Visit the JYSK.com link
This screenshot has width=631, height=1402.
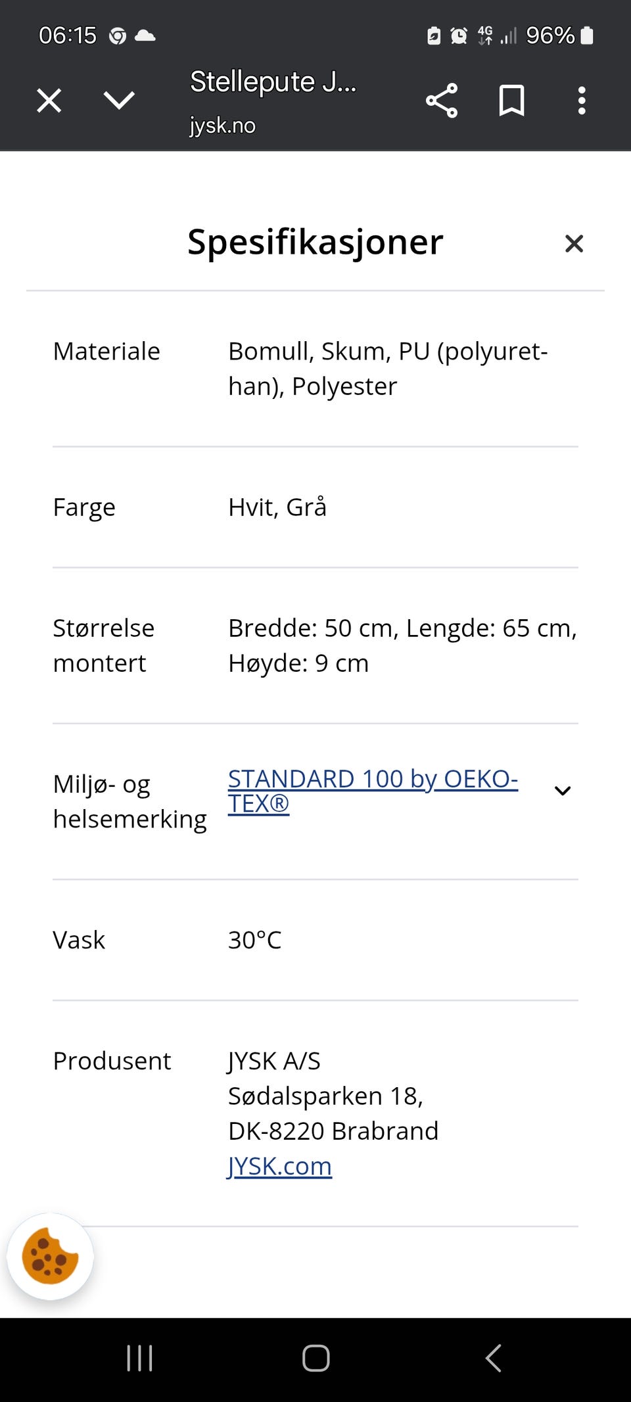280,1165
